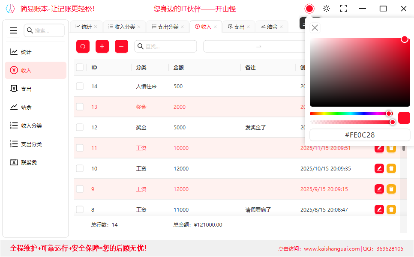Click the 人情往来 category cell
Image resolution: width=414 pixels, height=257 pixels.
click(x=146, y=86)
